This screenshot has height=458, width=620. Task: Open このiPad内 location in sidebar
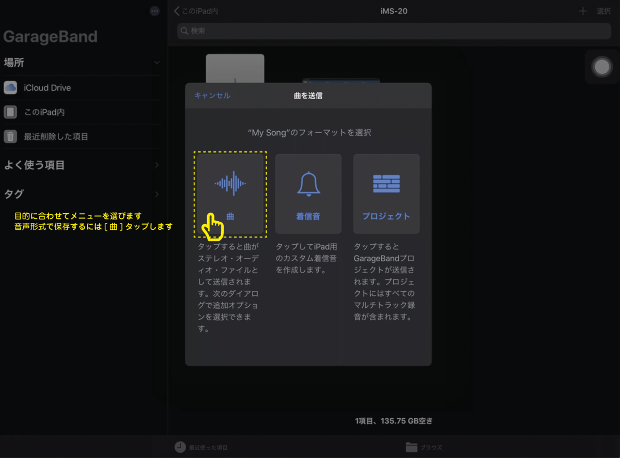(83, 112)
